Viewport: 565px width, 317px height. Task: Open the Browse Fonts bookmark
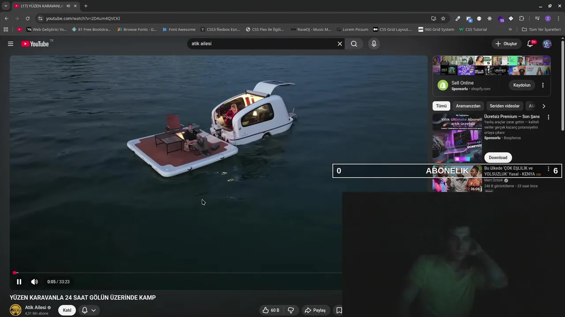[137, 29]
